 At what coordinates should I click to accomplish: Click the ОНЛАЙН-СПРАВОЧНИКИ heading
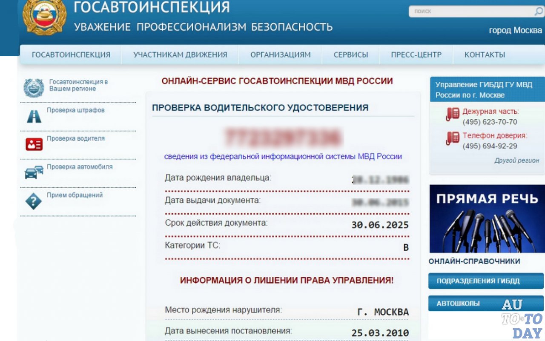474,261
